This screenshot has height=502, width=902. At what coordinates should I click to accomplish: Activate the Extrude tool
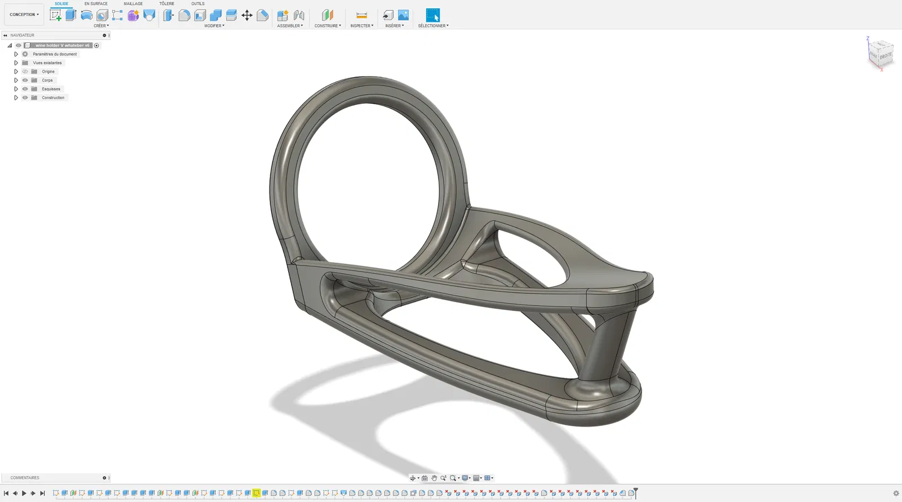point(70,15)
